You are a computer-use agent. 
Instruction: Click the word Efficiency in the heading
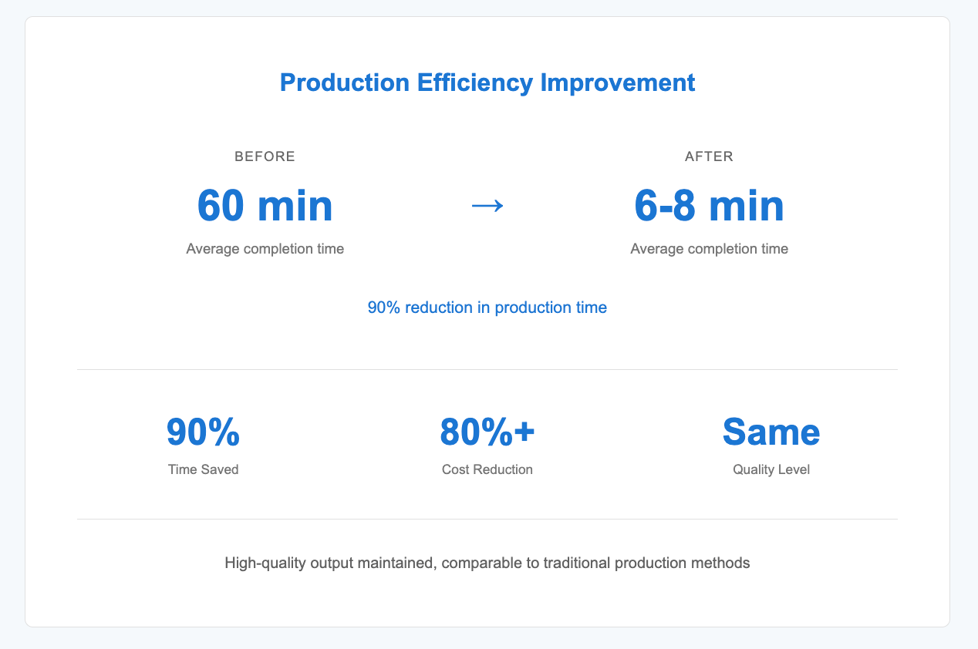474,82
